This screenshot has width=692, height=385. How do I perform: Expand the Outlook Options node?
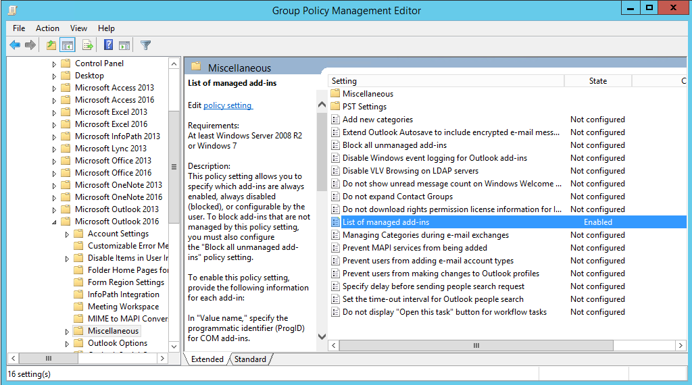[67, 344]
